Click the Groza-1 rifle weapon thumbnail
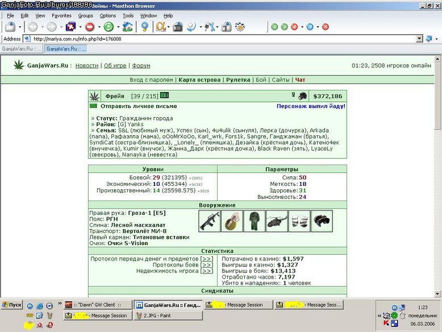This screenshot has width=442, height=332. (210, 221)
